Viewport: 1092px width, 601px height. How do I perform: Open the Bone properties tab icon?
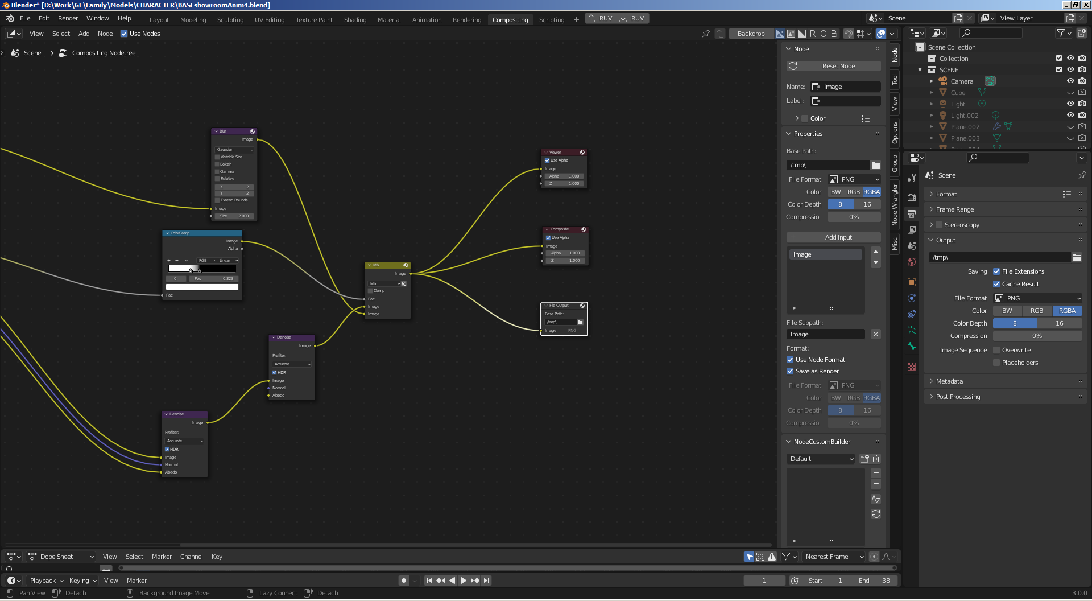pyautogui.click(x=912, y=346)
